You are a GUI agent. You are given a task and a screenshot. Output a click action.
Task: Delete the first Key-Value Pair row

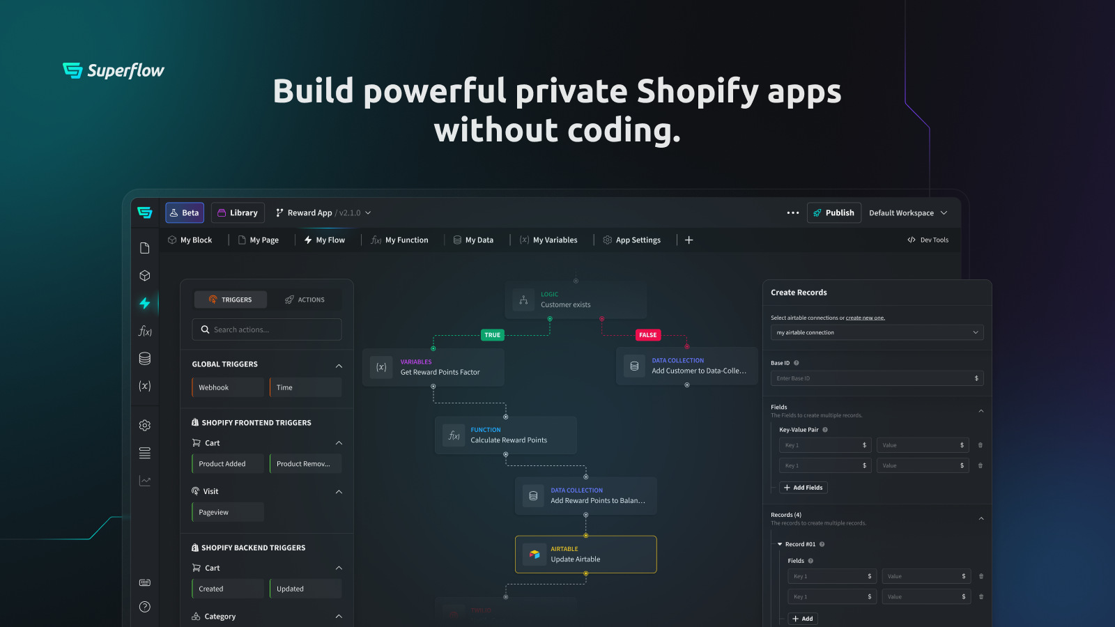981,445
